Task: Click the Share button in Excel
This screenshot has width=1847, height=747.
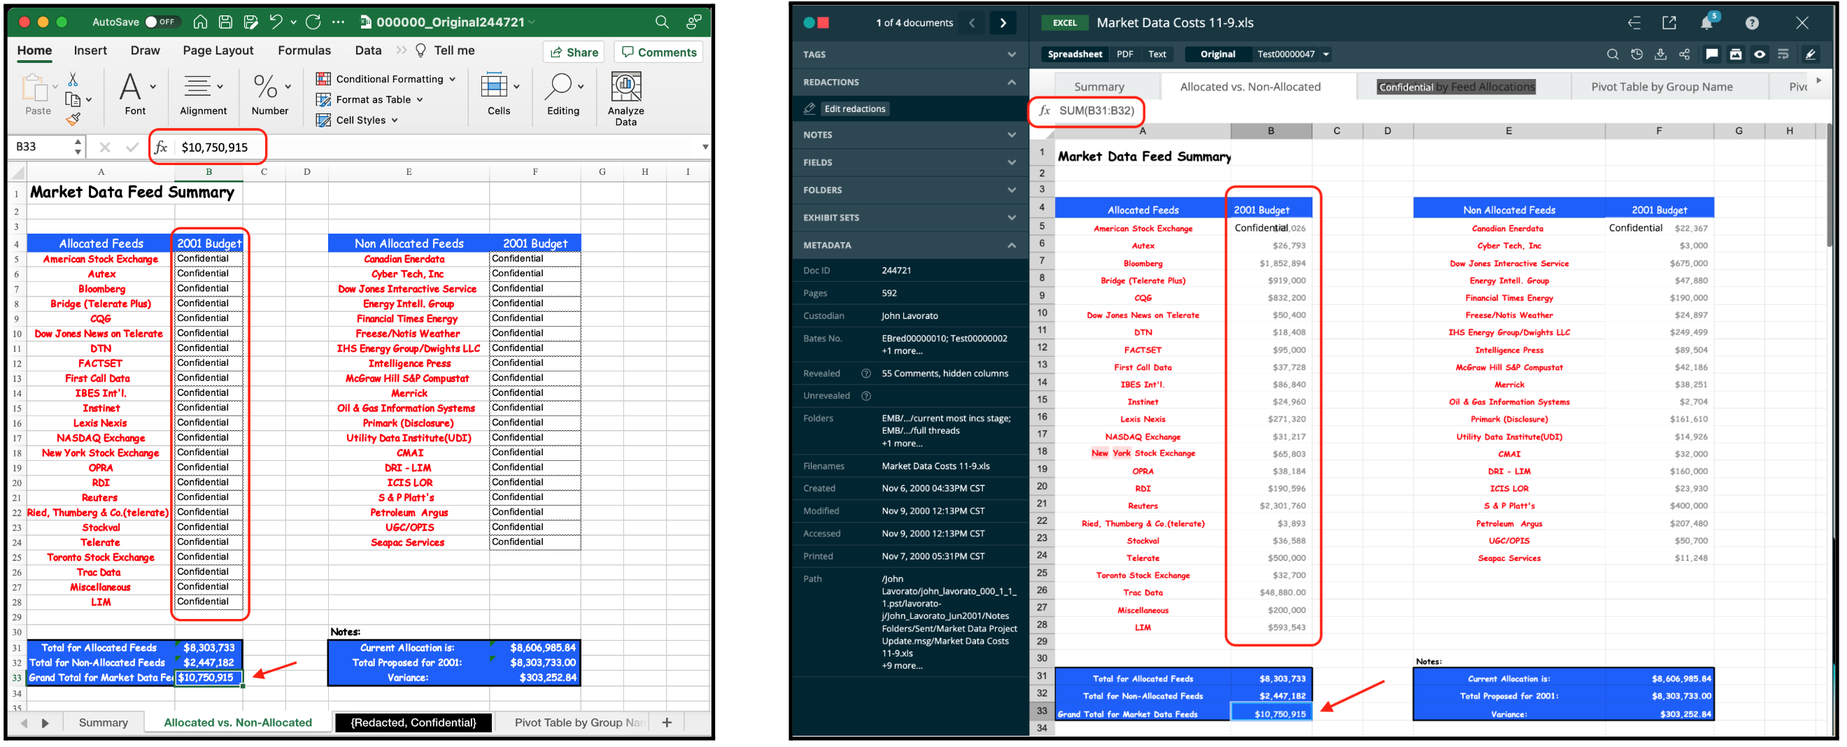Action: 574,52
